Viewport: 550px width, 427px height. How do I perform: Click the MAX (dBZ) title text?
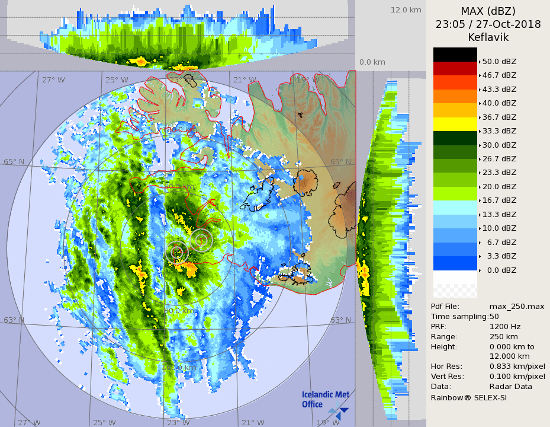(x=488, y=11)
